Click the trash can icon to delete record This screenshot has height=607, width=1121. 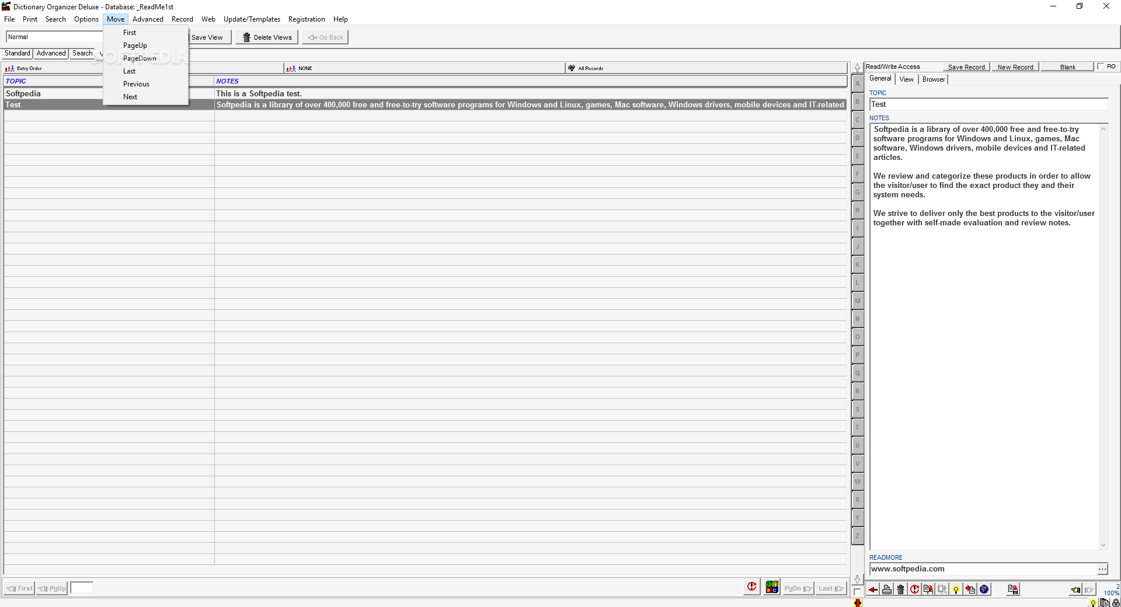coord(901,589)
